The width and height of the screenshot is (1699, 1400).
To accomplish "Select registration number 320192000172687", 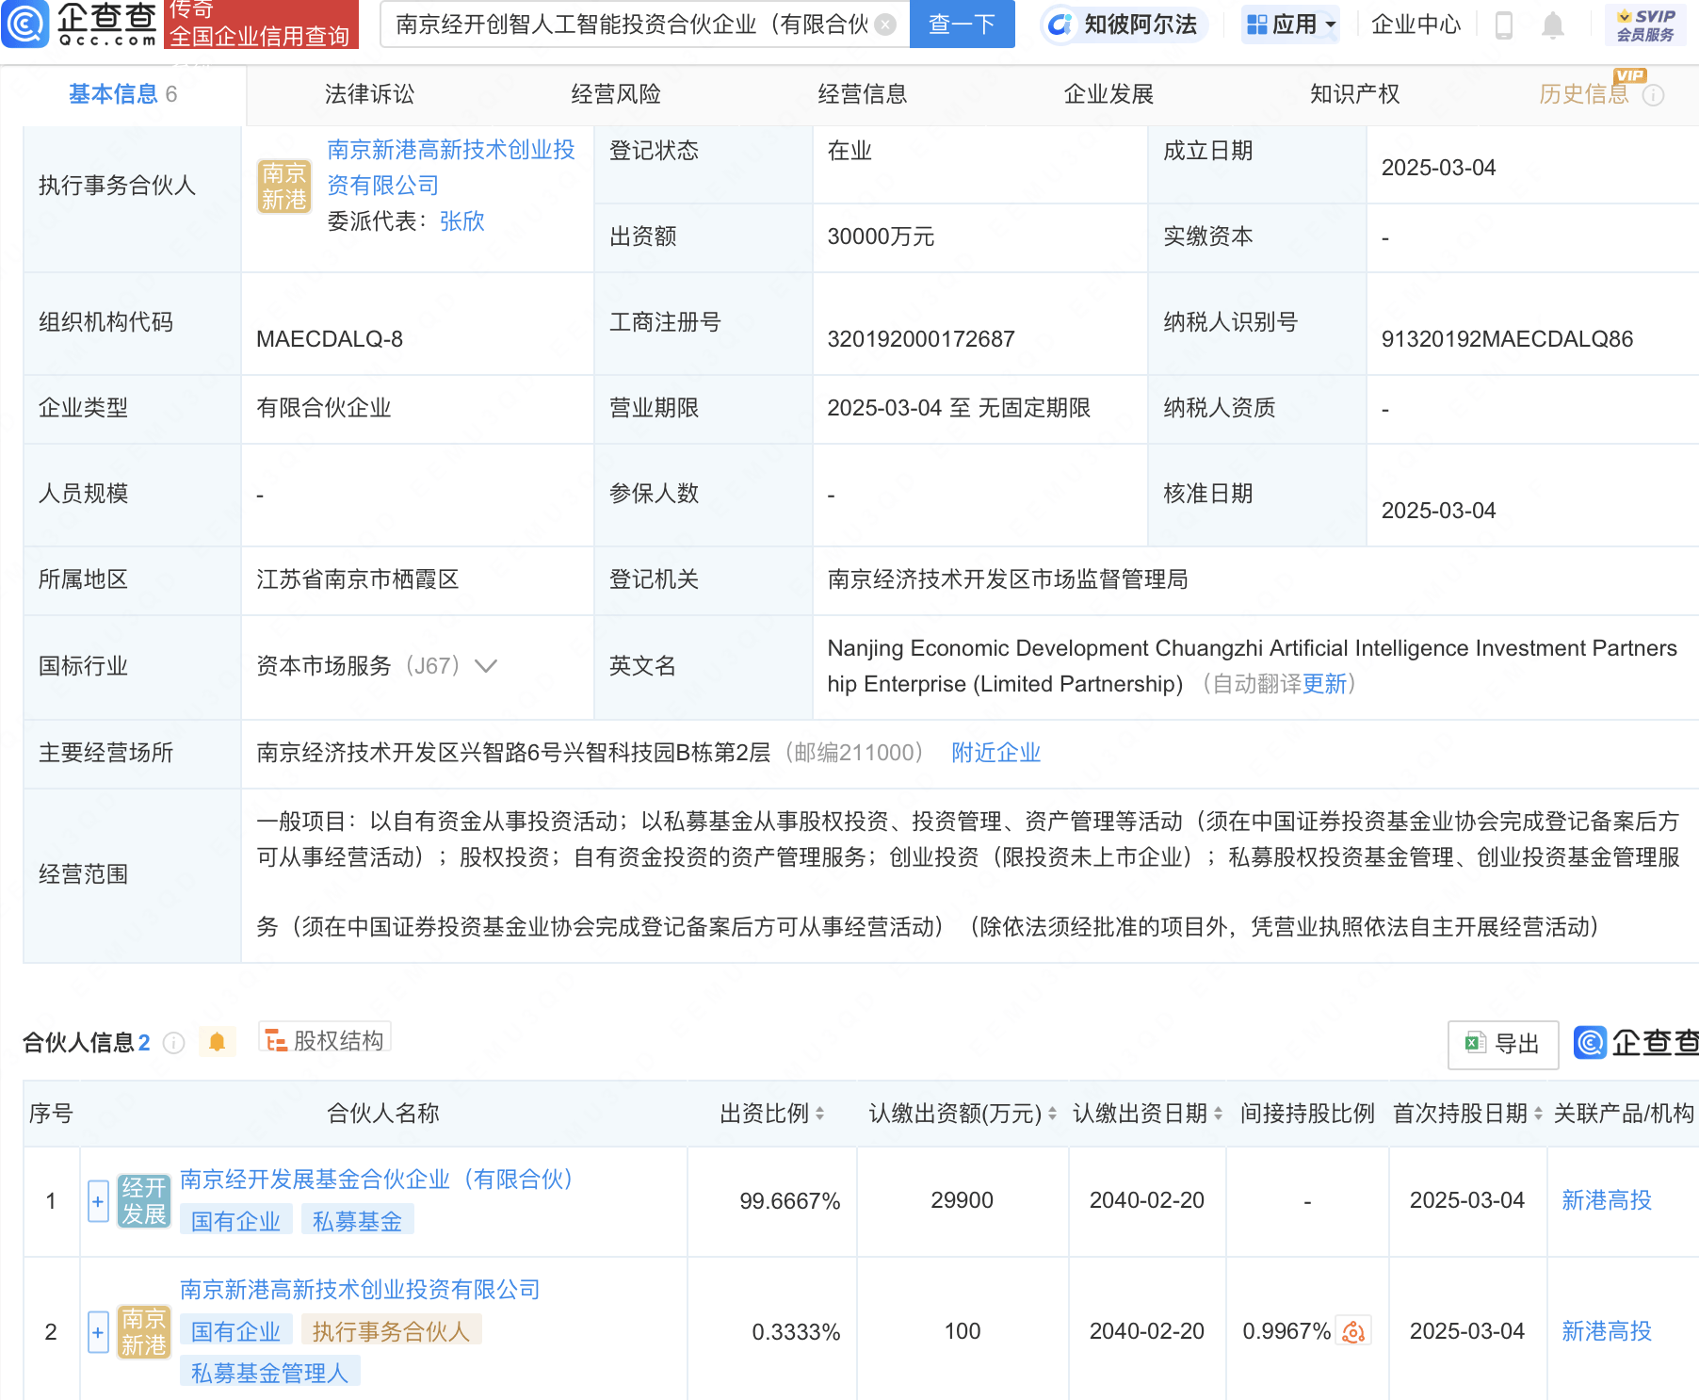I will click(921, 339).
